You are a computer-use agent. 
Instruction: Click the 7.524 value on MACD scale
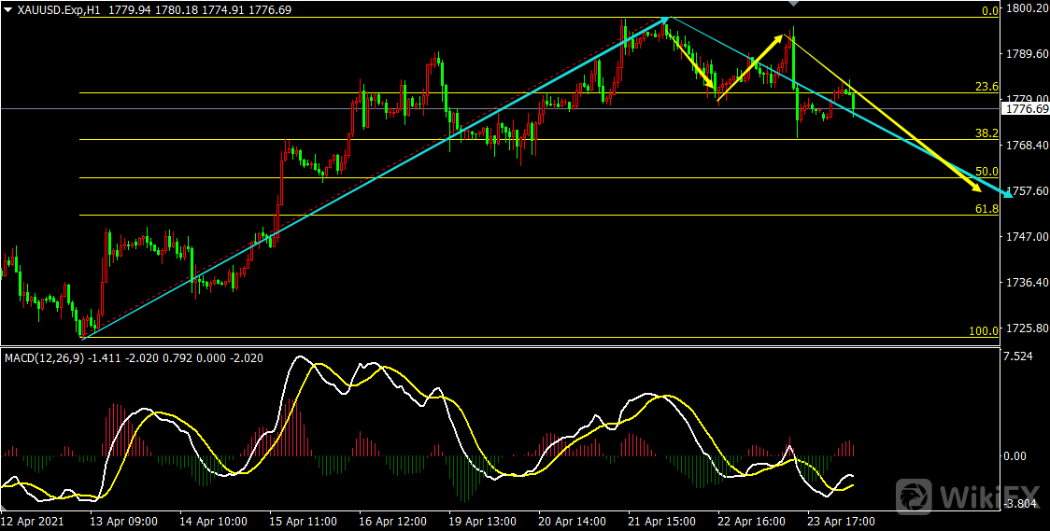(x=1018, y=356)
